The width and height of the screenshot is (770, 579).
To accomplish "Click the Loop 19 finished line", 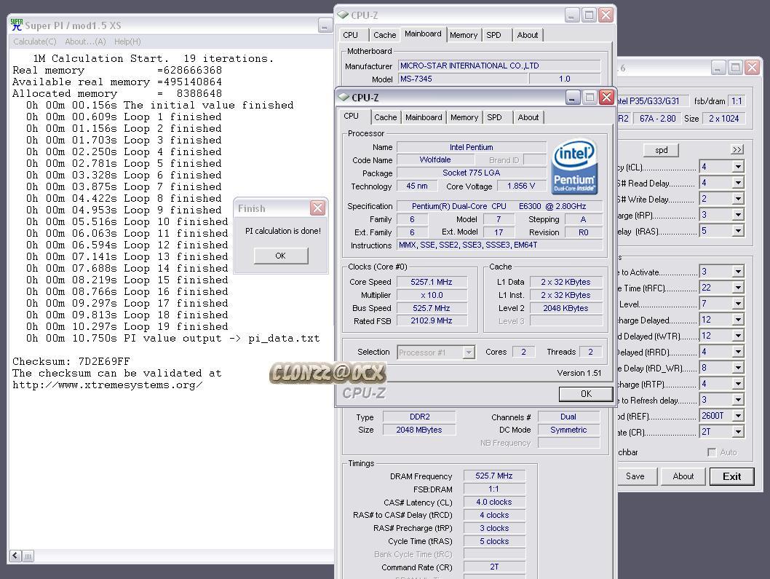I will [127, 326].
